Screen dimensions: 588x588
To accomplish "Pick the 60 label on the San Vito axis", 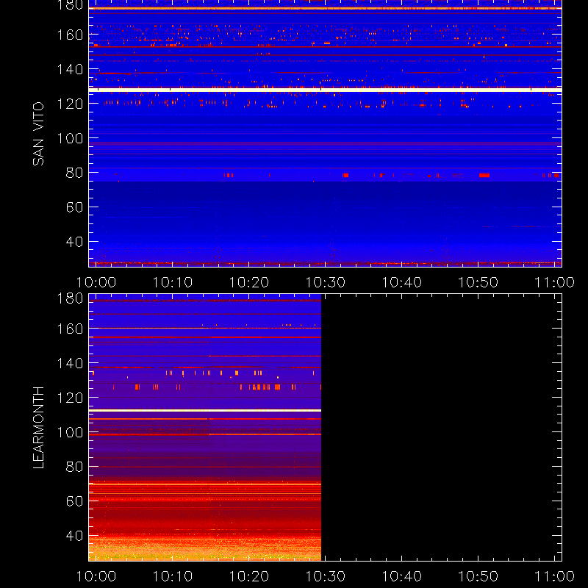I will point(74,207).
